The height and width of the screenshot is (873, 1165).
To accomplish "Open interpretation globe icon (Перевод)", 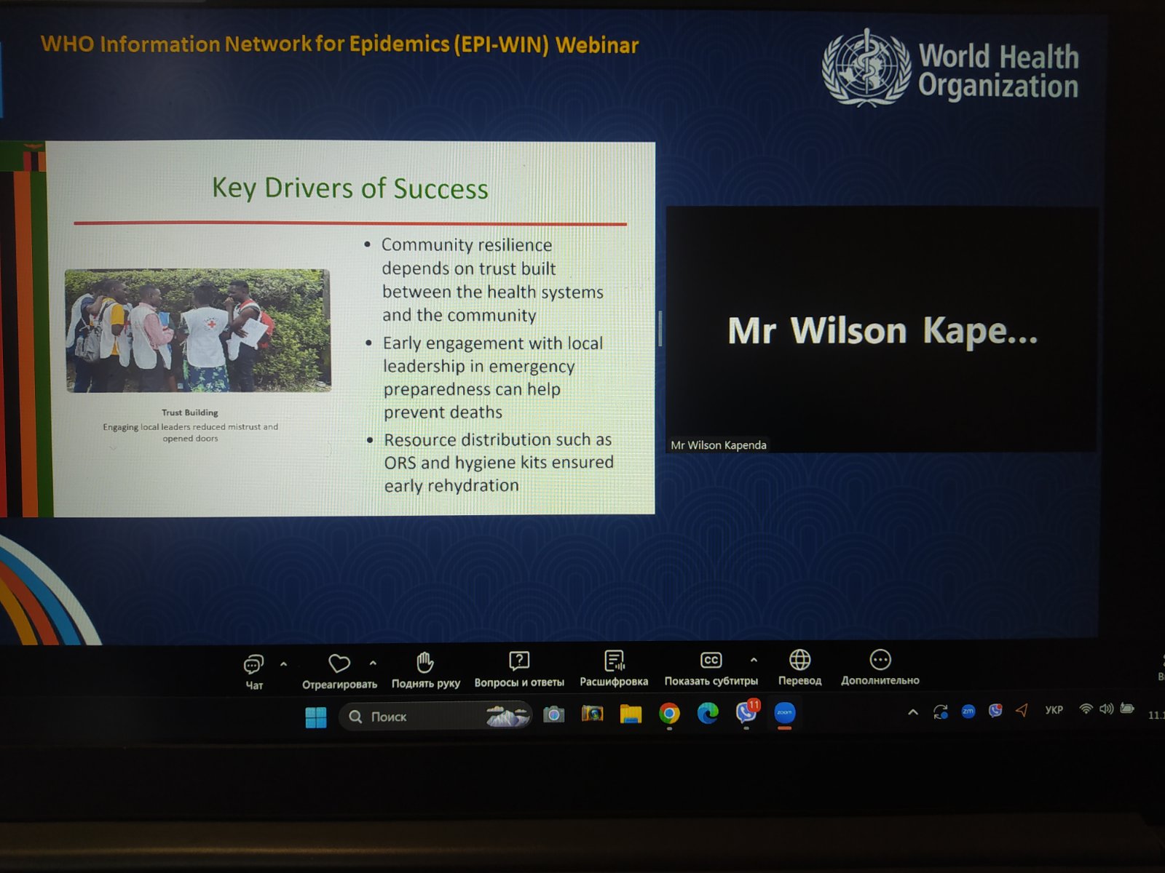I will point(799,660).
